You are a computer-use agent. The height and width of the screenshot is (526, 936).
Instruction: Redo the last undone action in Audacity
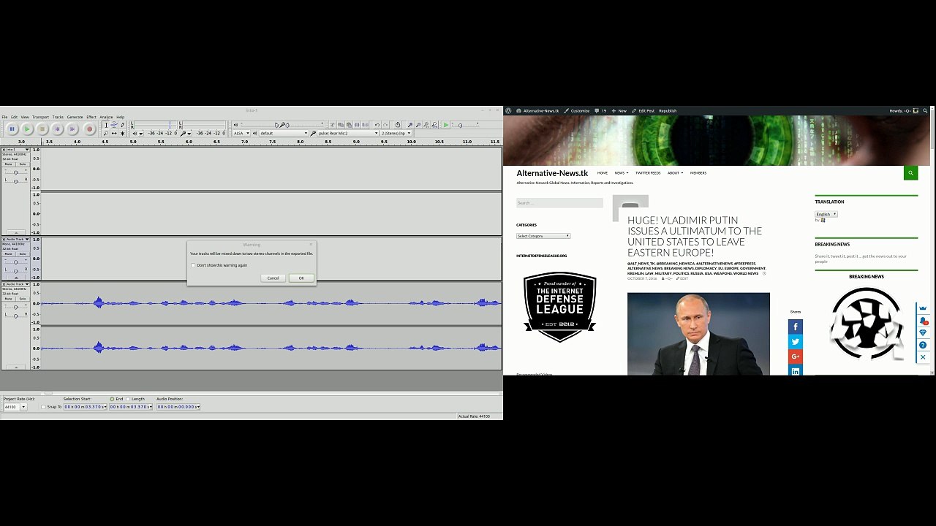(x=385, y=125)
